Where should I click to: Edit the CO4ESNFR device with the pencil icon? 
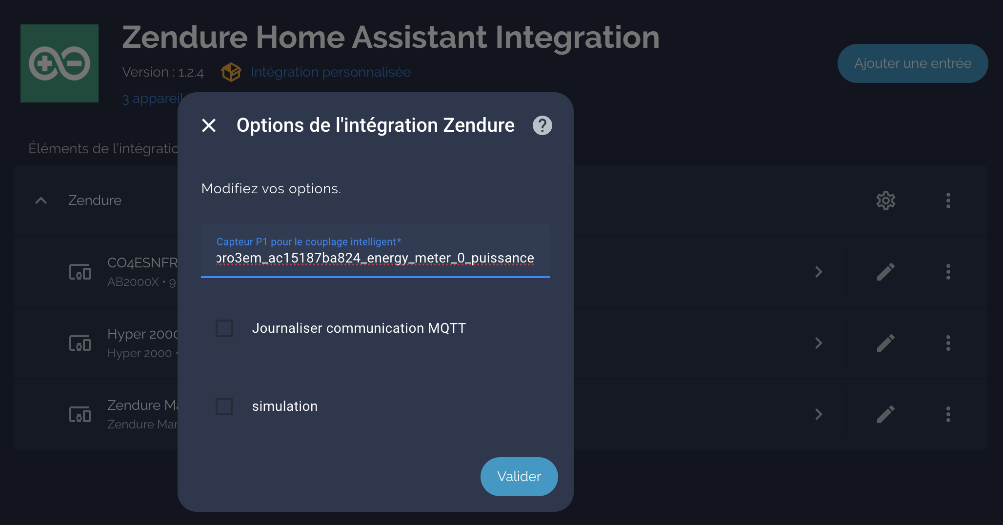tap(885, 272)
